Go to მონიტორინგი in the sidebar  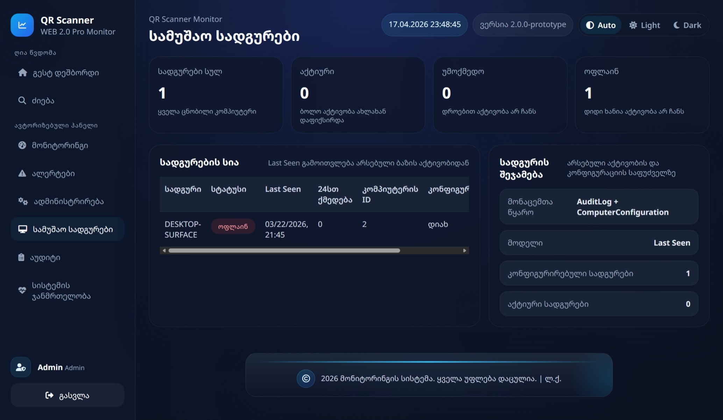[x=68, y=145]
